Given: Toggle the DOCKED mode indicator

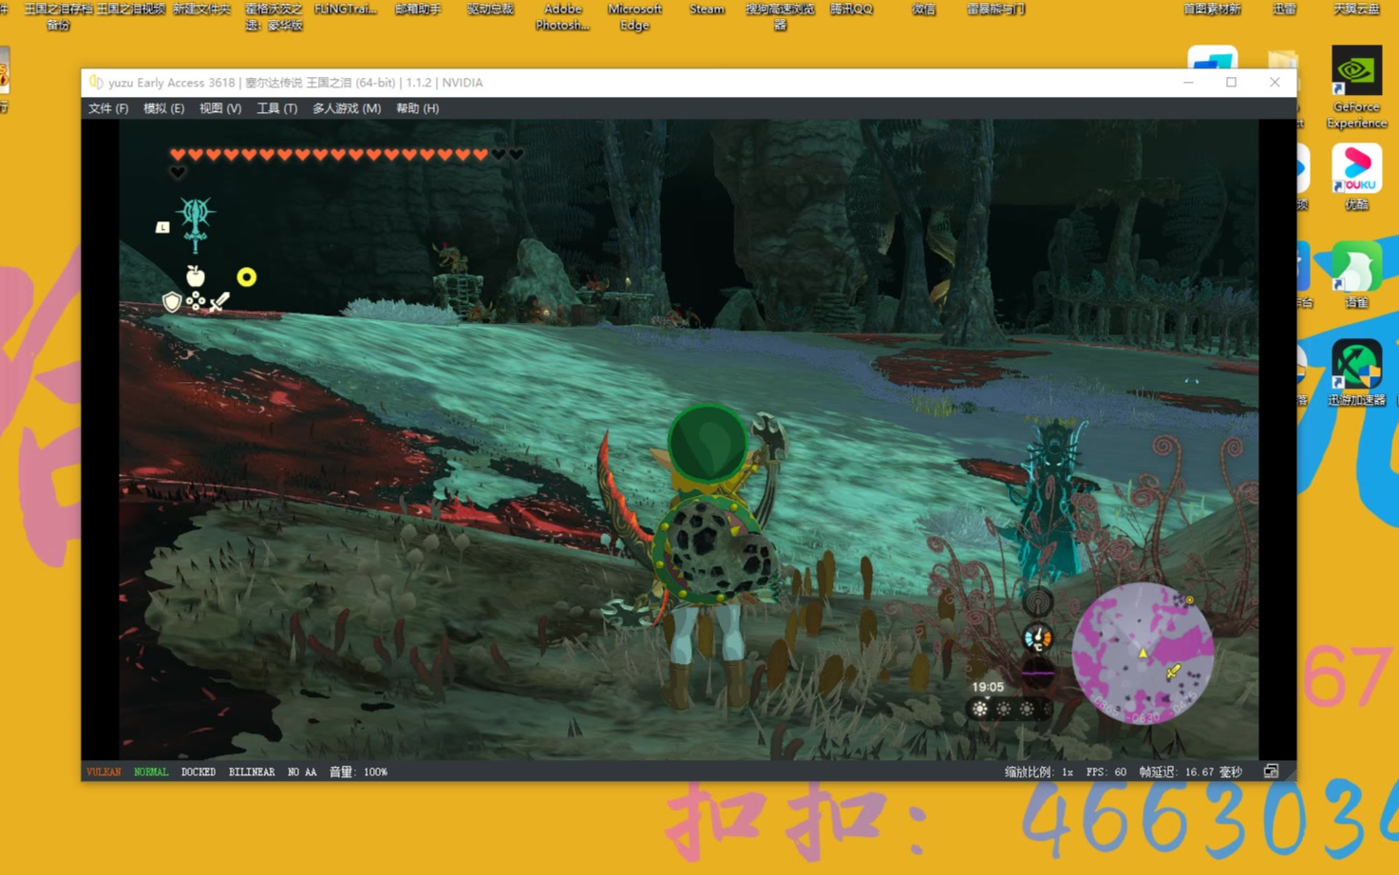Looking at the screenshot, I should (198, 772).
